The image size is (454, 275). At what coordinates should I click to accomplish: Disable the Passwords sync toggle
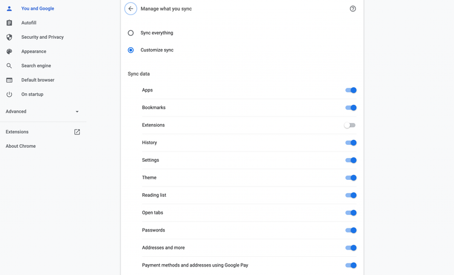pos(350,230)
